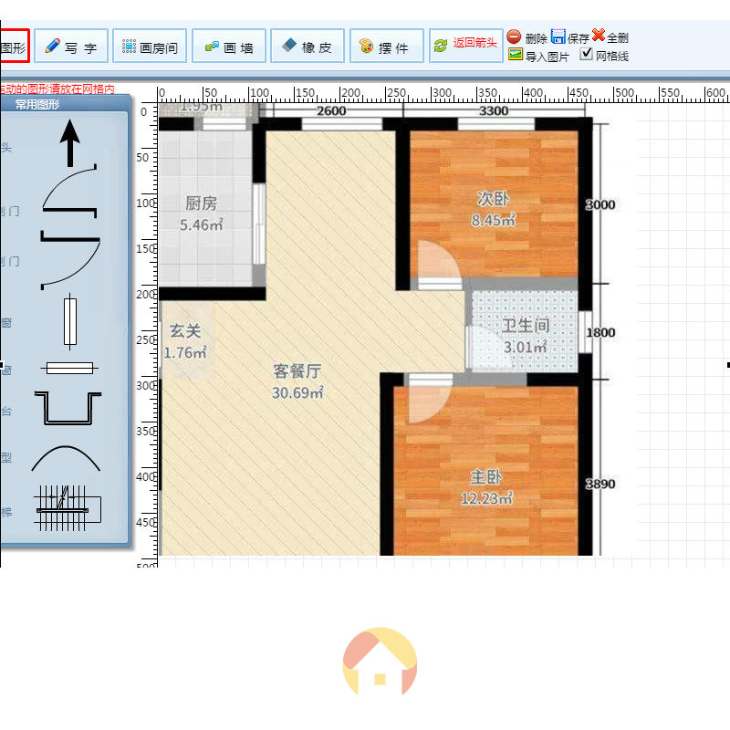Click the 3.01㎡ area value

click(526, 347)
